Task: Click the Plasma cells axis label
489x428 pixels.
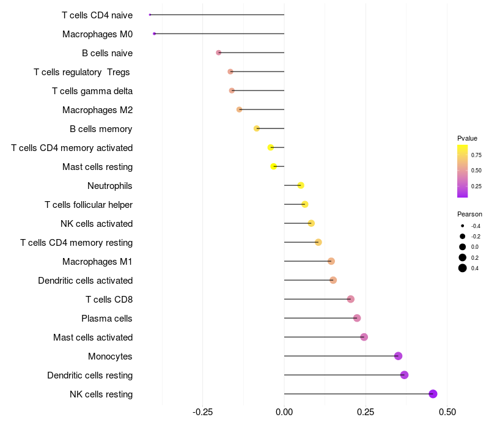Action: click(106, 319)
